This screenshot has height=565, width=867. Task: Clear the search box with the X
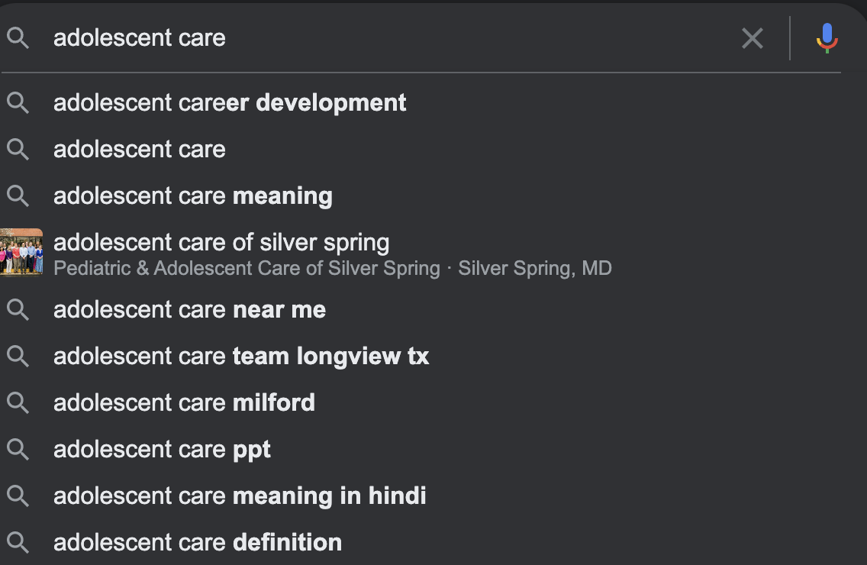point(752,38)
